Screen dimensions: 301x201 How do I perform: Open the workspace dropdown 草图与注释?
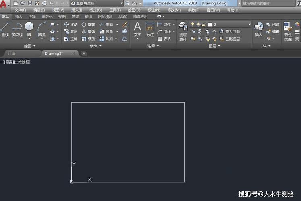coord(97,3)
